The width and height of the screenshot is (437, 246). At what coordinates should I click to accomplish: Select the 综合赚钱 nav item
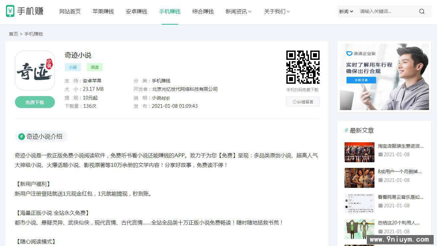[x=203, y=11]
